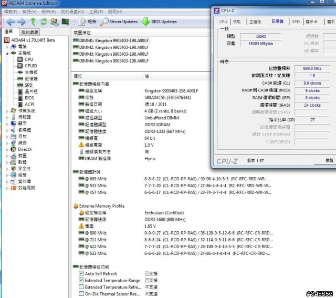Click the DDR3 type field in CPU-Z

click(x=260, y=36)
